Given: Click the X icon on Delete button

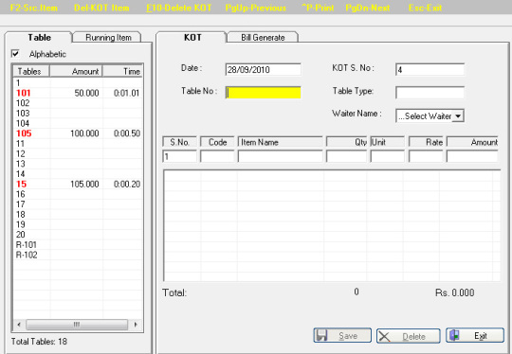Looking at the screenshot, I should tap(384, 336).
